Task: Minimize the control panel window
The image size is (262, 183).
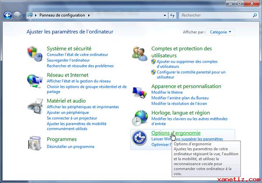Action: click(231, 3)
